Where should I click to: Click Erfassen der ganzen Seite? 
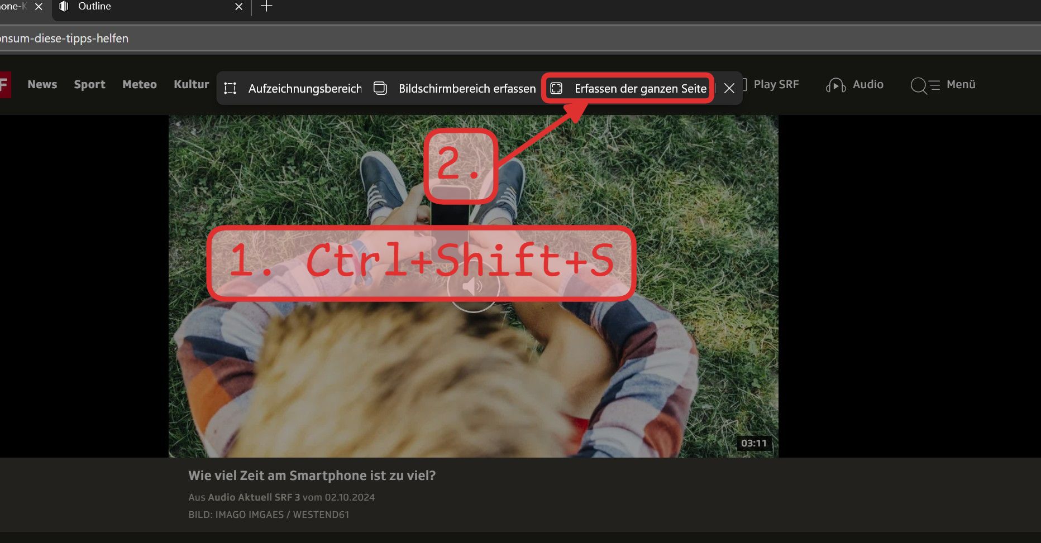628,88
